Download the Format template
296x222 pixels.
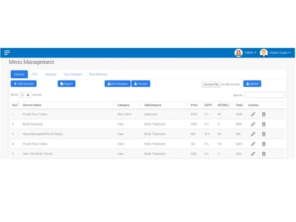(x=141, y=83)
